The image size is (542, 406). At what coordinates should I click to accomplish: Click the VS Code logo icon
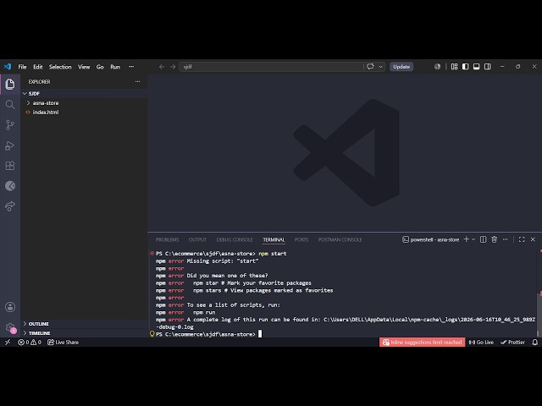coord(8,67)
